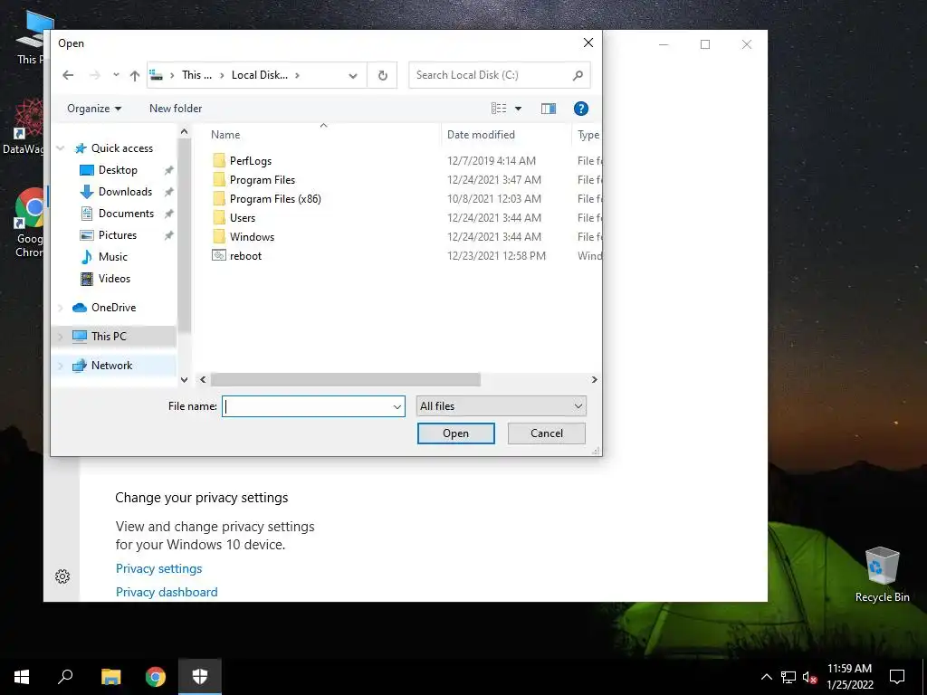Viewport: 927px width, 695px height.
Task: Click the Back arrow in Open dialog
Action: 68,75
